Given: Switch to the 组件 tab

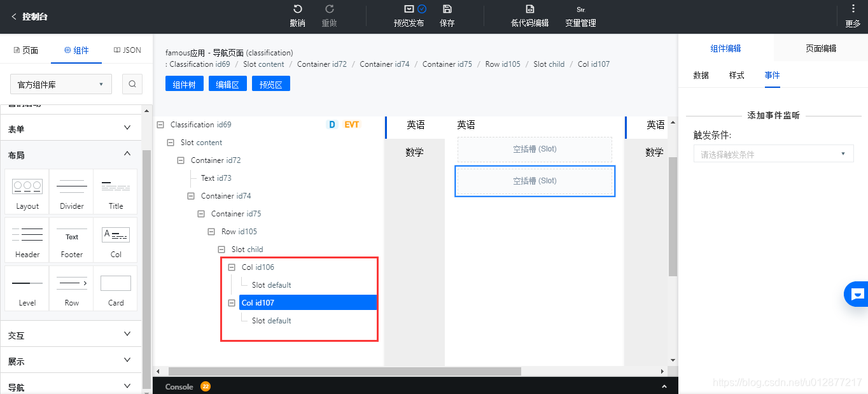Looking at the screenshot, I should (x=76, y=50).
